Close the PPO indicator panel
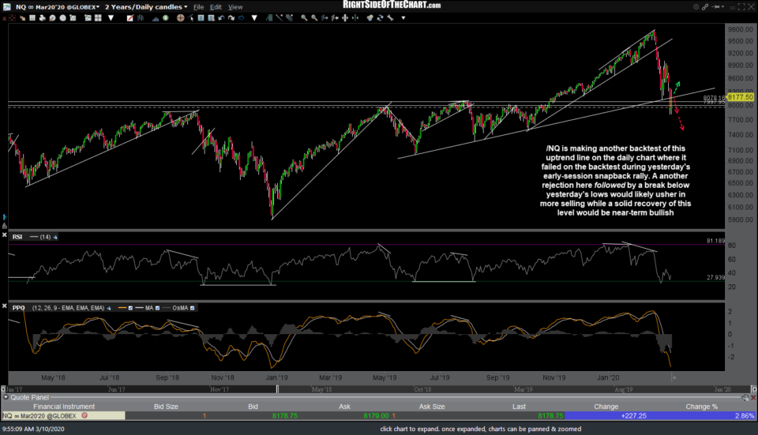 point(5,306)
